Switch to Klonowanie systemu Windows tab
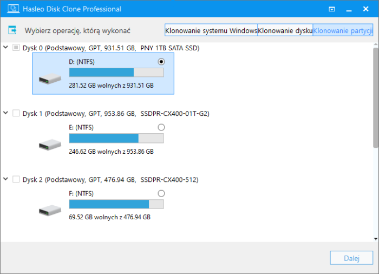 tap(211, 31)
